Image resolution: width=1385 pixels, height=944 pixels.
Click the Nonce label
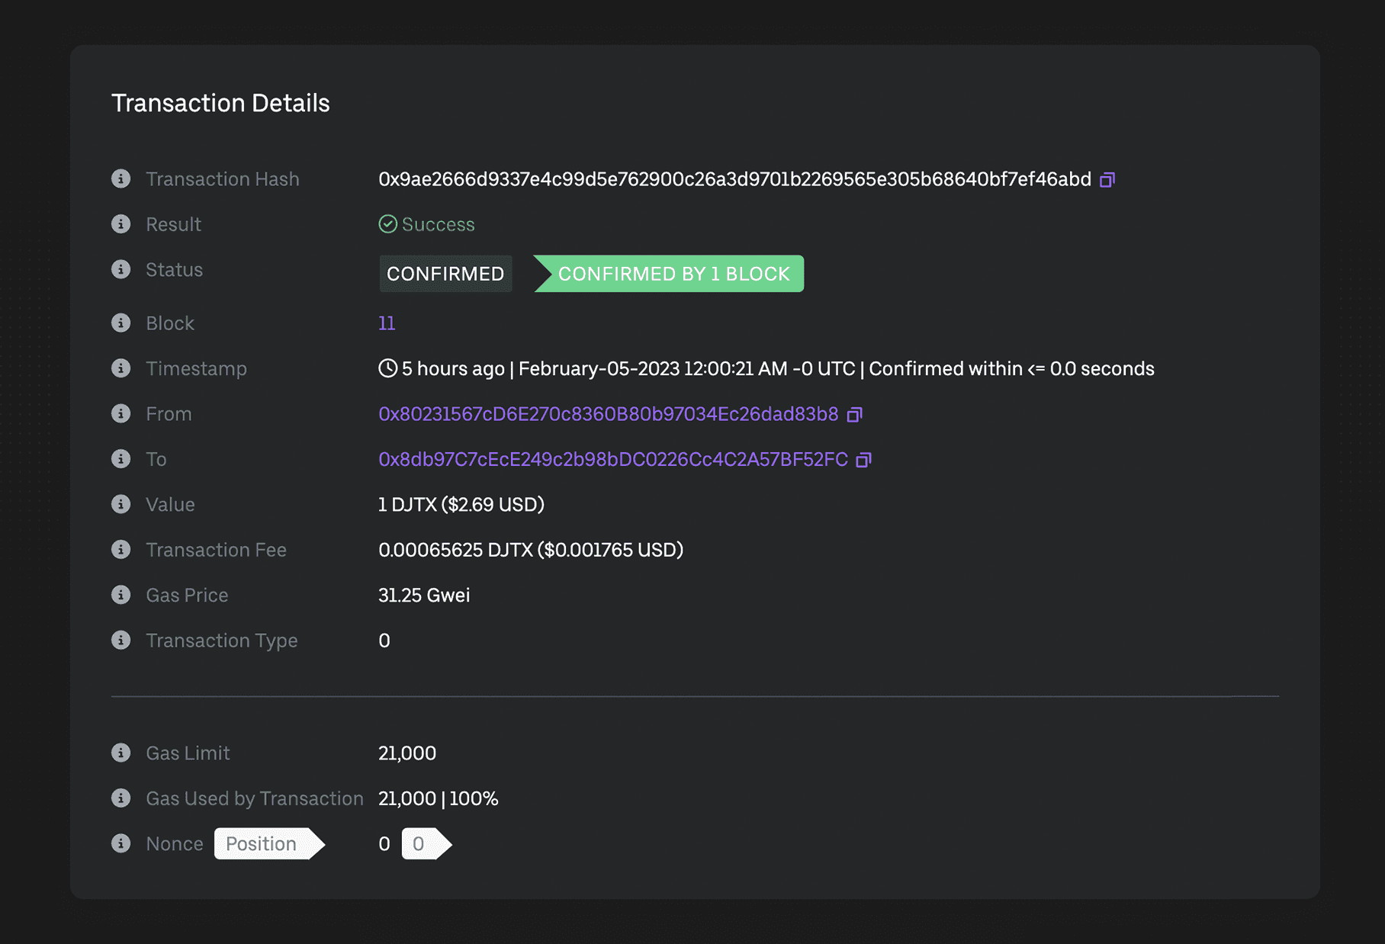pyautogui.click(x=175, y=844)
